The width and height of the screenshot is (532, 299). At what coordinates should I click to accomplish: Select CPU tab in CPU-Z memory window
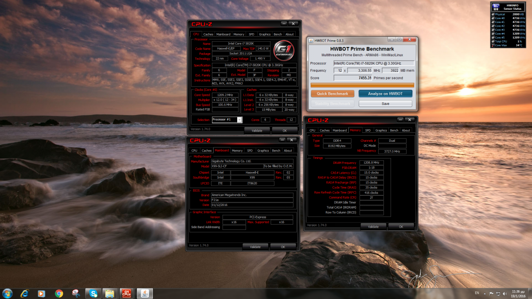pyautogui.click(x=313, y=130)
